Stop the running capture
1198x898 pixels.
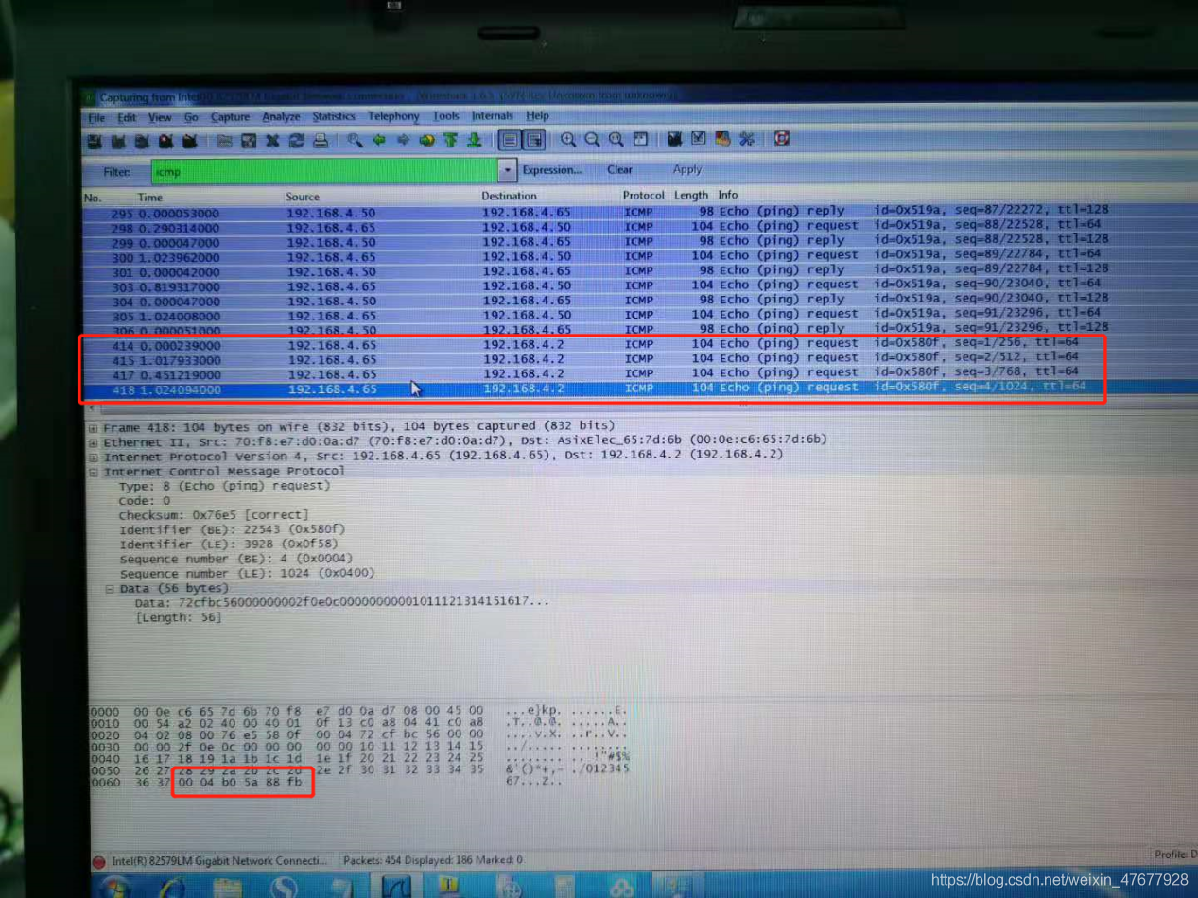click(164, 139)
